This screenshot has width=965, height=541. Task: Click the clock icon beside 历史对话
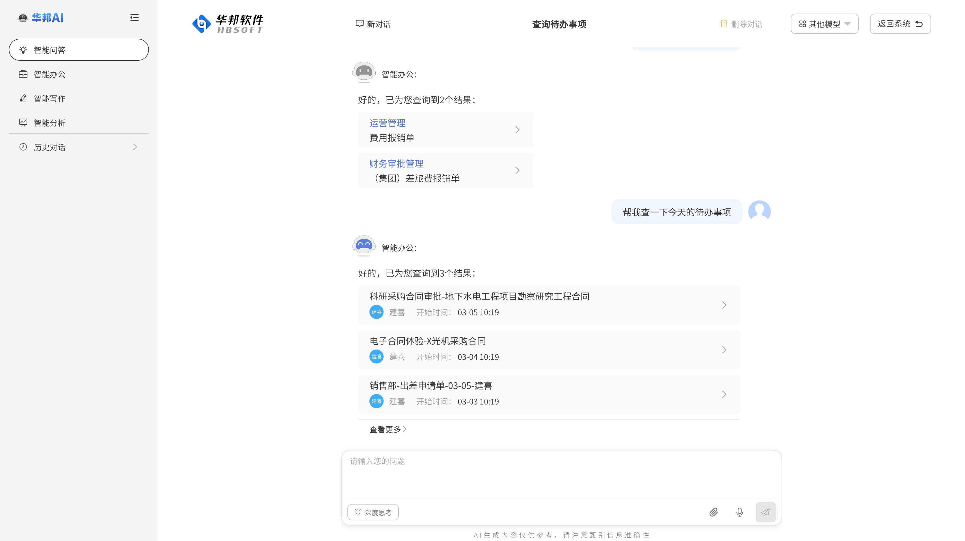[23, 147]
